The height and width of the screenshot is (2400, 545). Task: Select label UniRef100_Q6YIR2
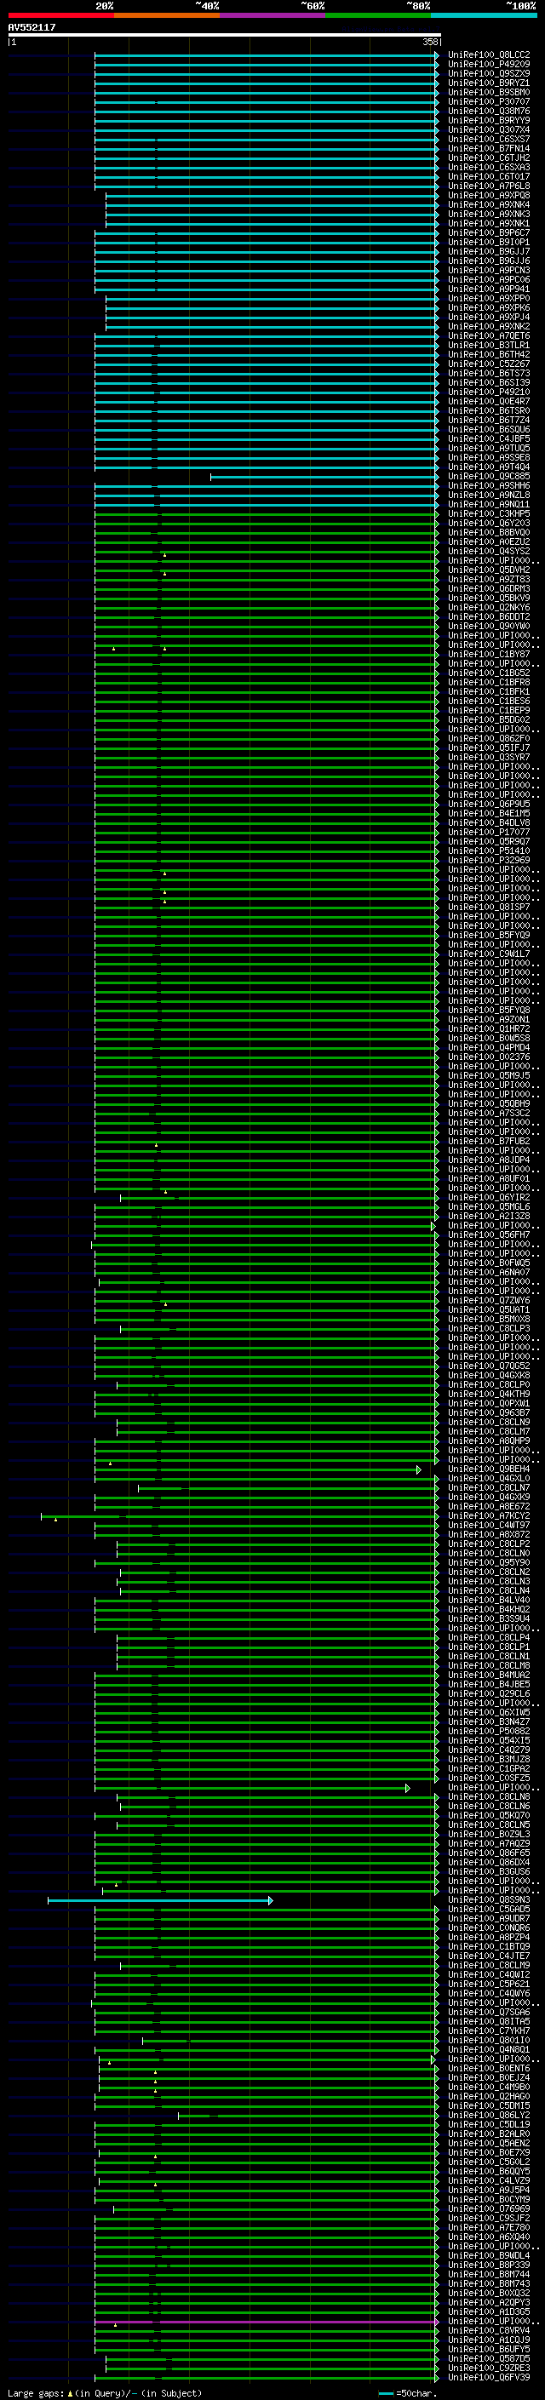[x=489, y=1198]
